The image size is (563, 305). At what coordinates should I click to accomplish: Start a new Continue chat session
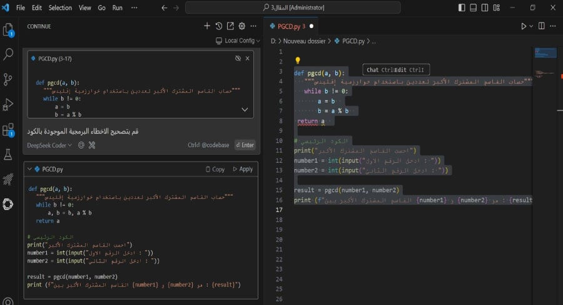tap(207, 26)
